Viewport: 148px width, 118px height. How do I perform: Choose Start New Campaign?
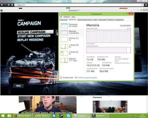coord(34,36)
